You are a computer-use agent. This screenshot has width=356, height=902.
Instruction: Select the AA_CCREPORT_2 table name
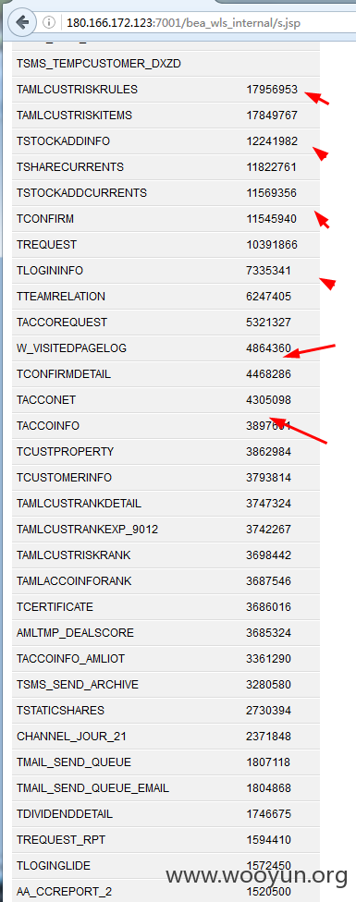[65, 892]
